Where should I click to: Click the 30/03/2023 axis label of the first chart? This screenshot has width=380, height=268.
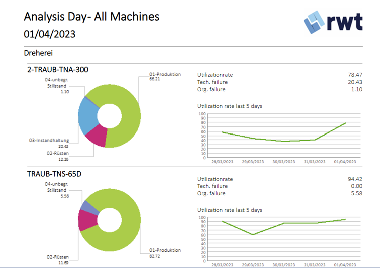283,162
